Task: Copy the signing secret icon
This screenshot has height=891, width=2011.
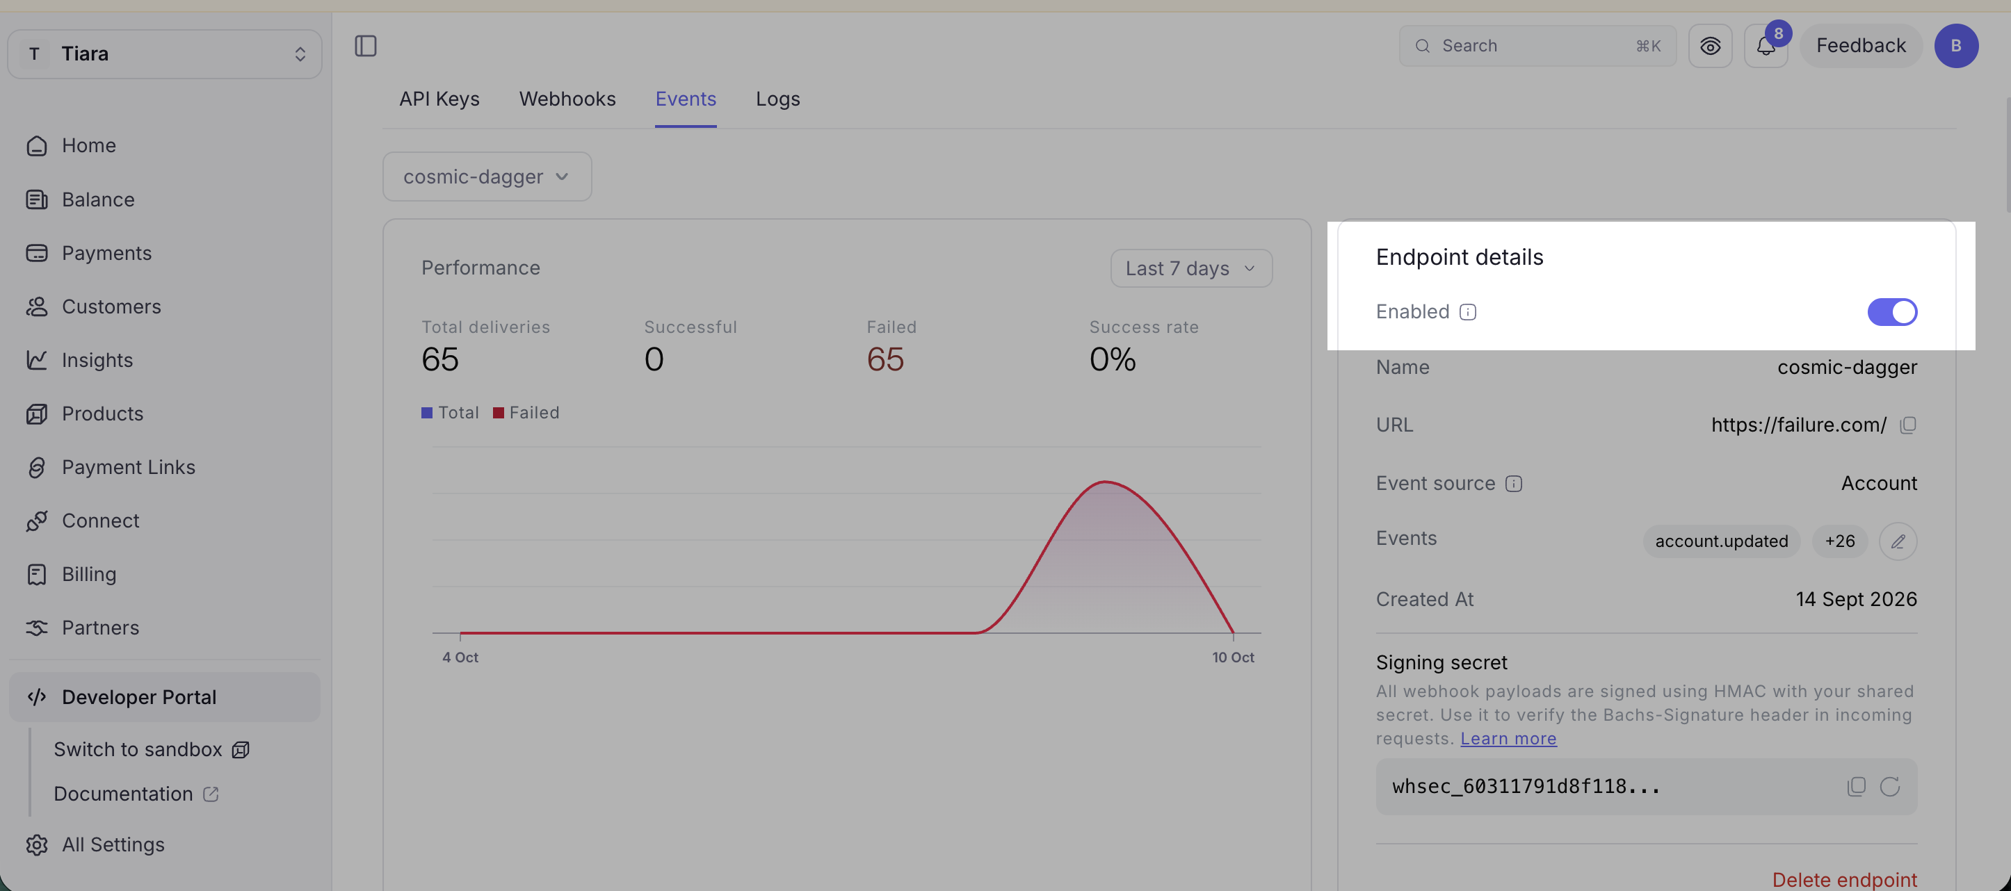Action: (x=1856, y=787)
